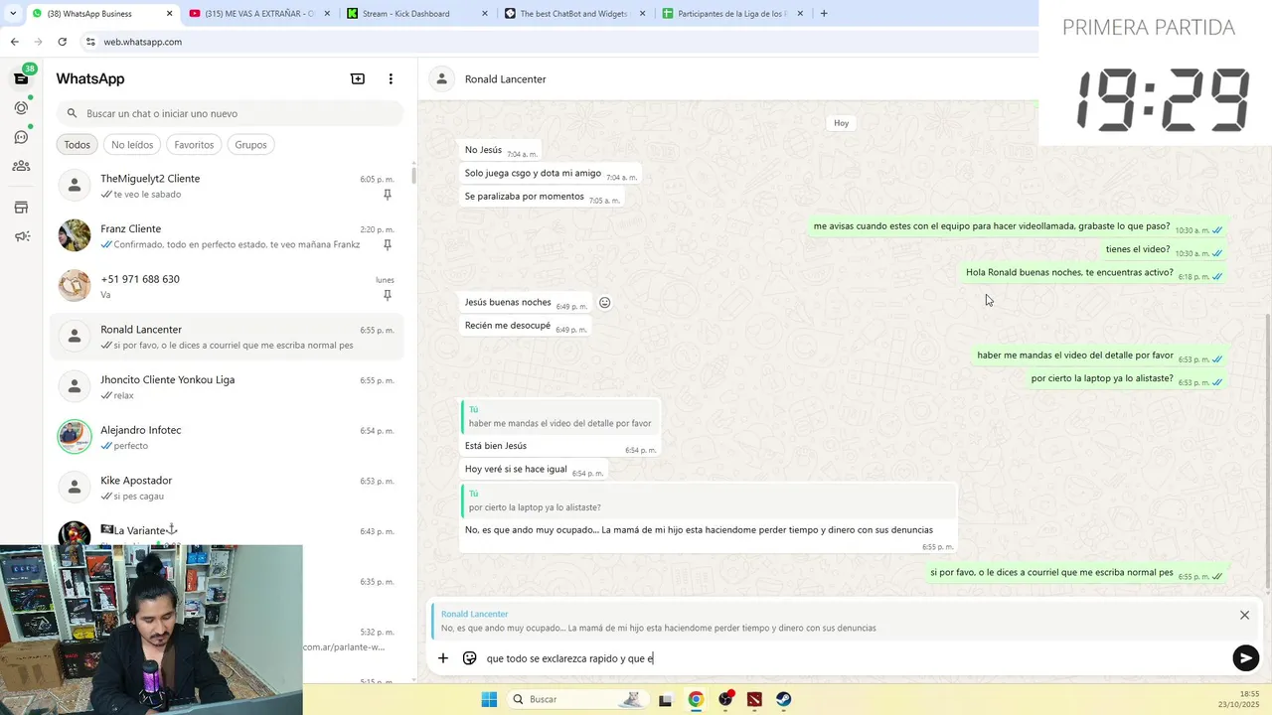Open the La Variante chat
This screenshot has width=1272, height=715.
(x=226, y=530)
